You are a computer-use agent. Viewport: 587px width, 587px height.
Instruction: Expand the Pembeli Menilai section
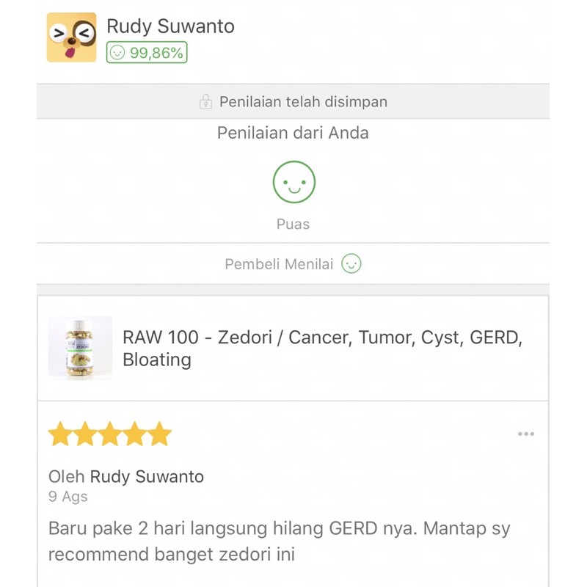pos(293,264)
